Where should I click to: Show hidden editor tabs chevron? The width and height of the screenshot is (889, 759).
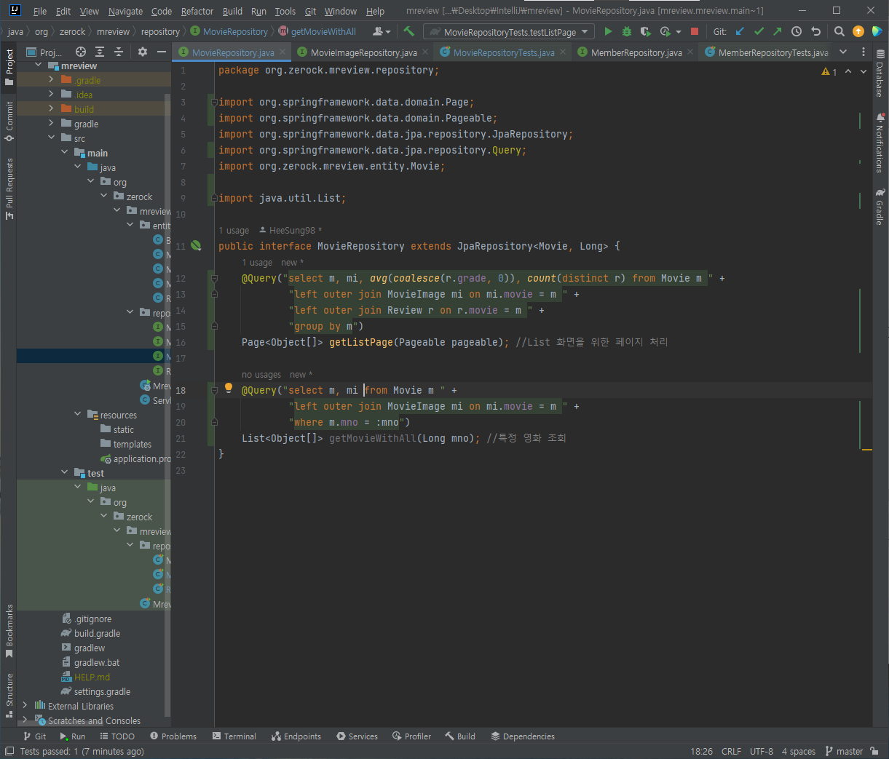pyautogui.click(x=843, y=52)
